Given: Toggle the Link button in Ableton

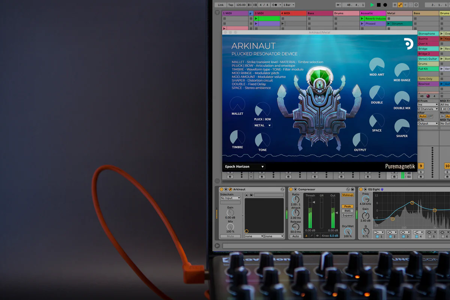Looking at the screenshot, I should [x=220, y=5].
